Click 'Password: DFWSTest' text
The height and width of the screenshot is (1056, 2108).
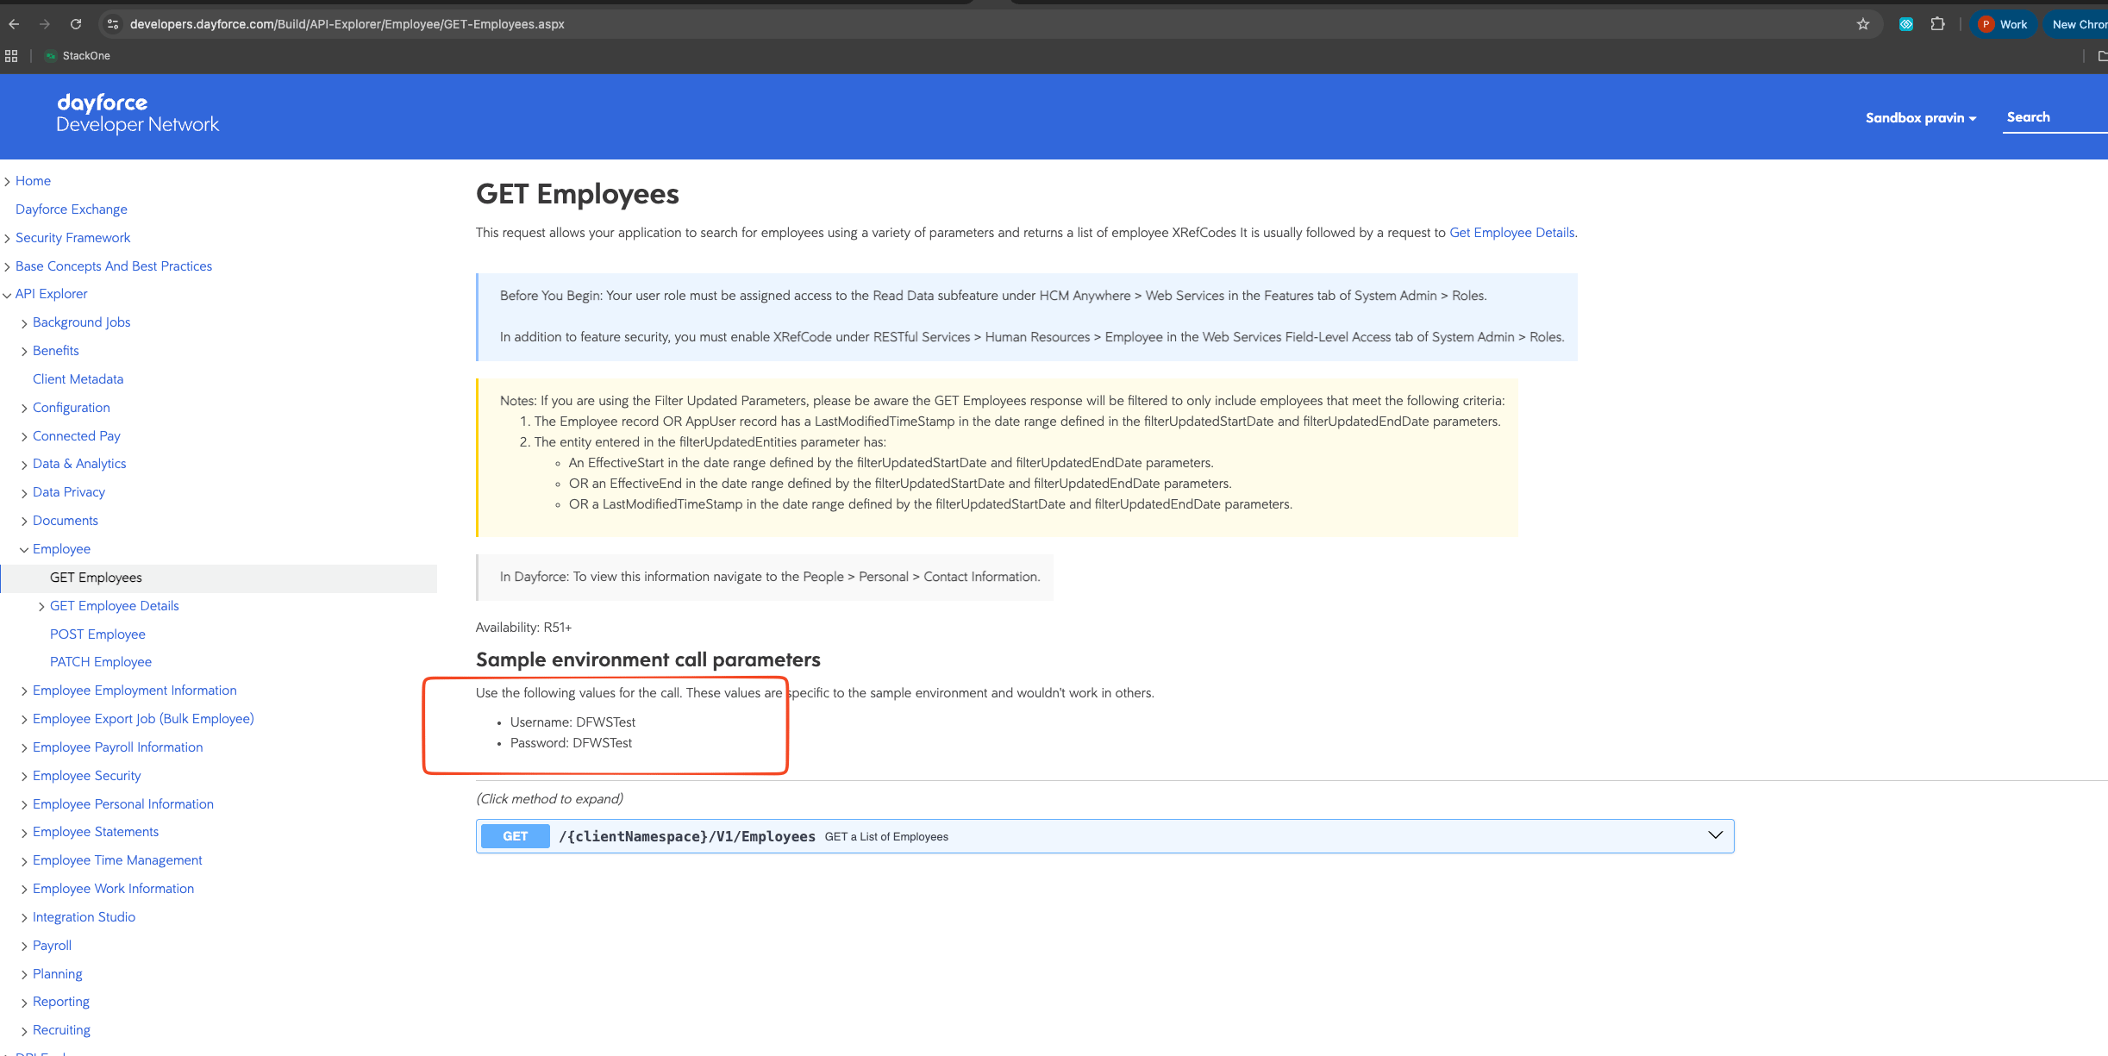pyautogui.click(x=571, y=743)
